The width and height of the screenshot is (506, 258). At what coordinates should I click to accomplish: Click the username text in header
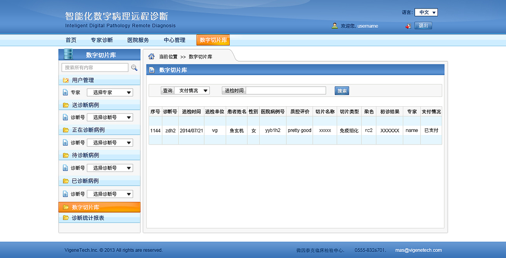coord(368,26)
